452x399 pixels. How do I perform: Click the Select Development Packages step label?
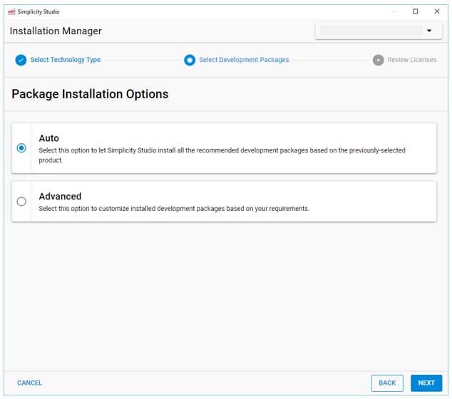[x=244, y=60]
